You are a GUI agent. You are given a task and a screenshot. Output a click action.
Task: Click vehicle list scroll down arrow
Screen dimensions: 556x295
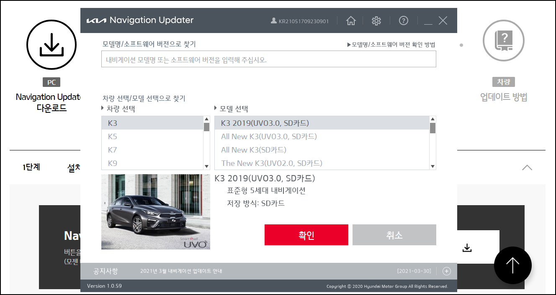[x=206, y=167]
